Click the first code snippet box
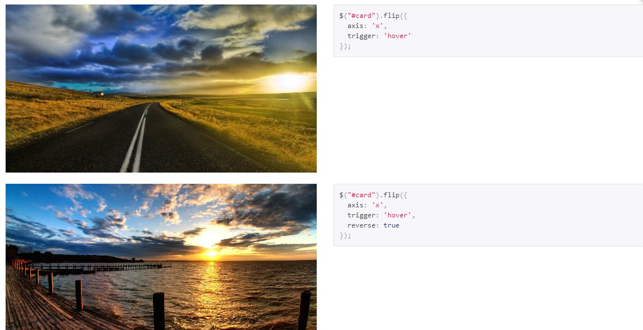Viewport: 643px width, 330px height. (x=488, y=31)
